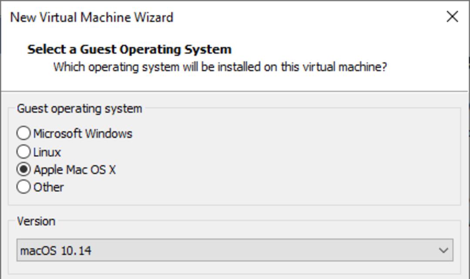Click the 'Linux' label text
Viewport: 470px width, 279px height.
[x=47, y=152]
